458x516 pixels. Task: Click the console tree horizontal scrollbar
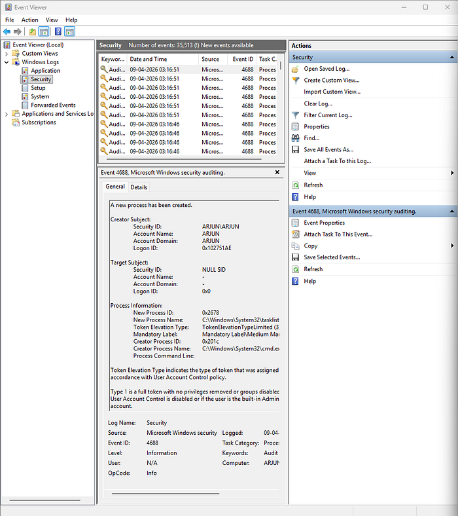[x=44, y=500]
